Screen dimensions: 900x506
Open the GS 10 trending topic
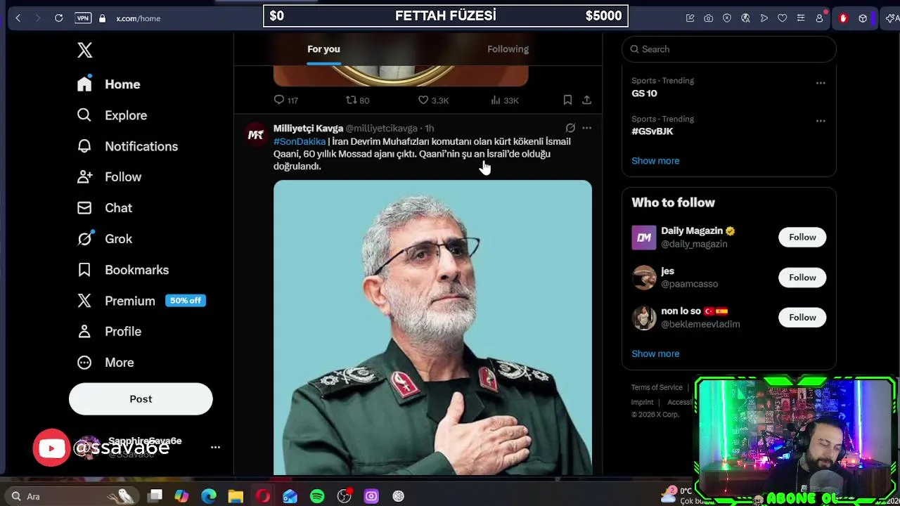[x=644, y=93]
